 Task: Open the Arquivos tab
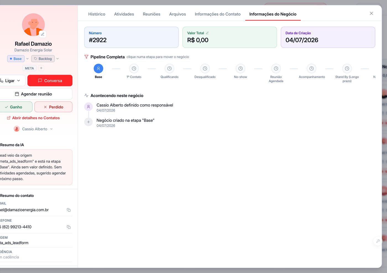(x=177, y=14)
